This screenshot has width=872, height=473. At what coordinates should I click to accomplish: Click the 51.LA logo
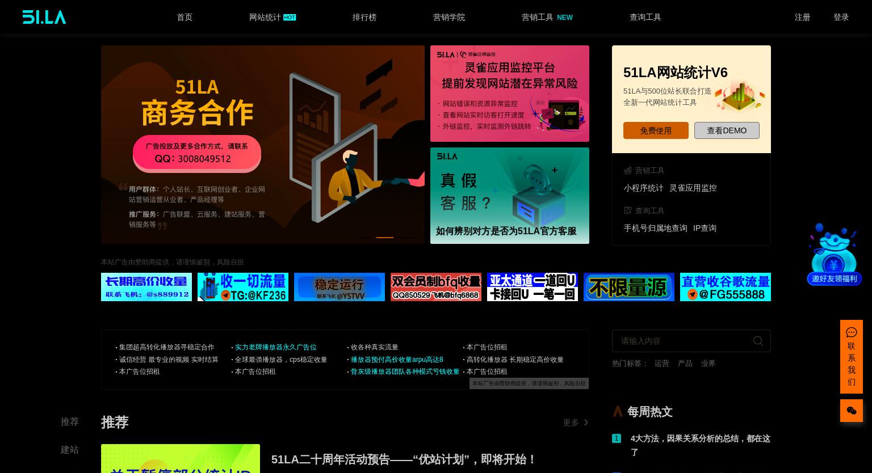pos(44,17)
